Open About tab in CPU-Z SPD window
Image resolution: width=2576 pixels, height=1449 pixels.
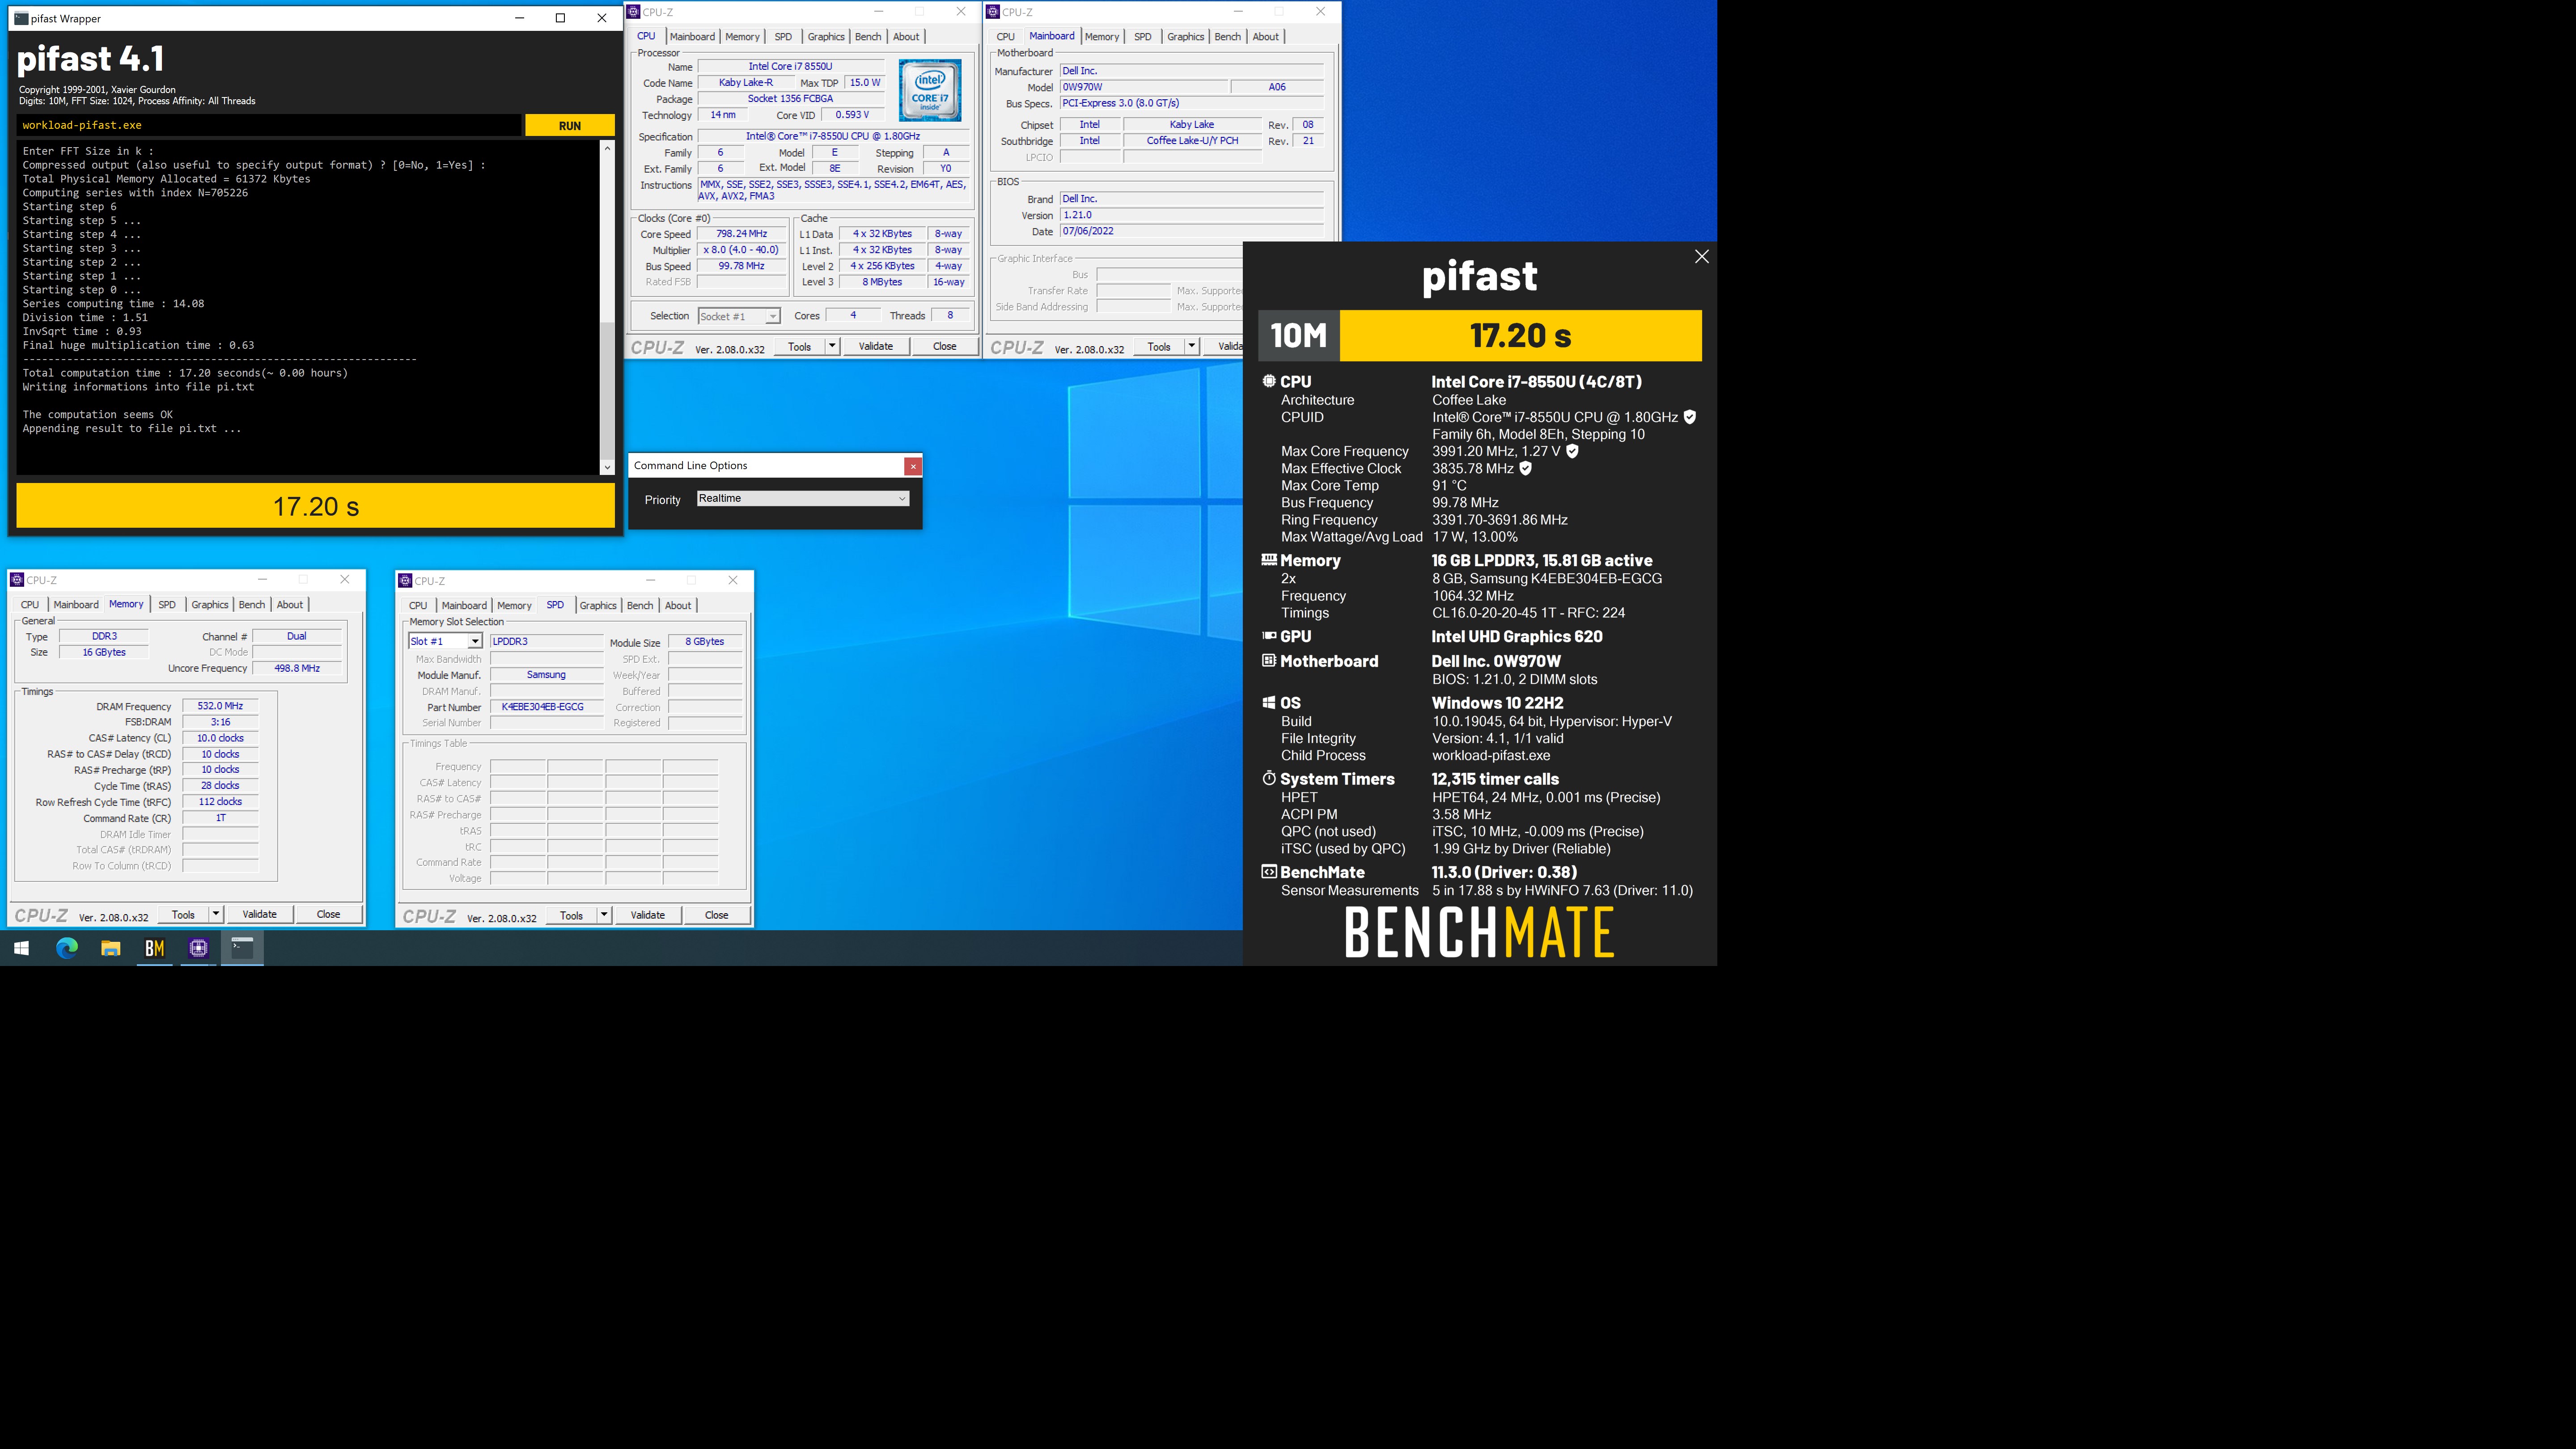(x=678, y=606)
